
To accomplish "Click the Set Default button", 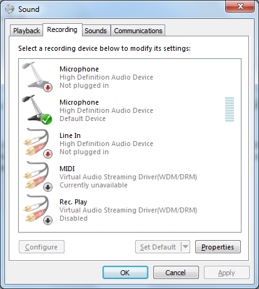I will (x=158, y=247).
